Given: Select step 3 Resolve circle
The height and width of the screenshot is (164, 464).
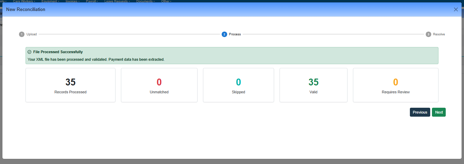Looking at the screenshot, I should click(x=428, y=34).
